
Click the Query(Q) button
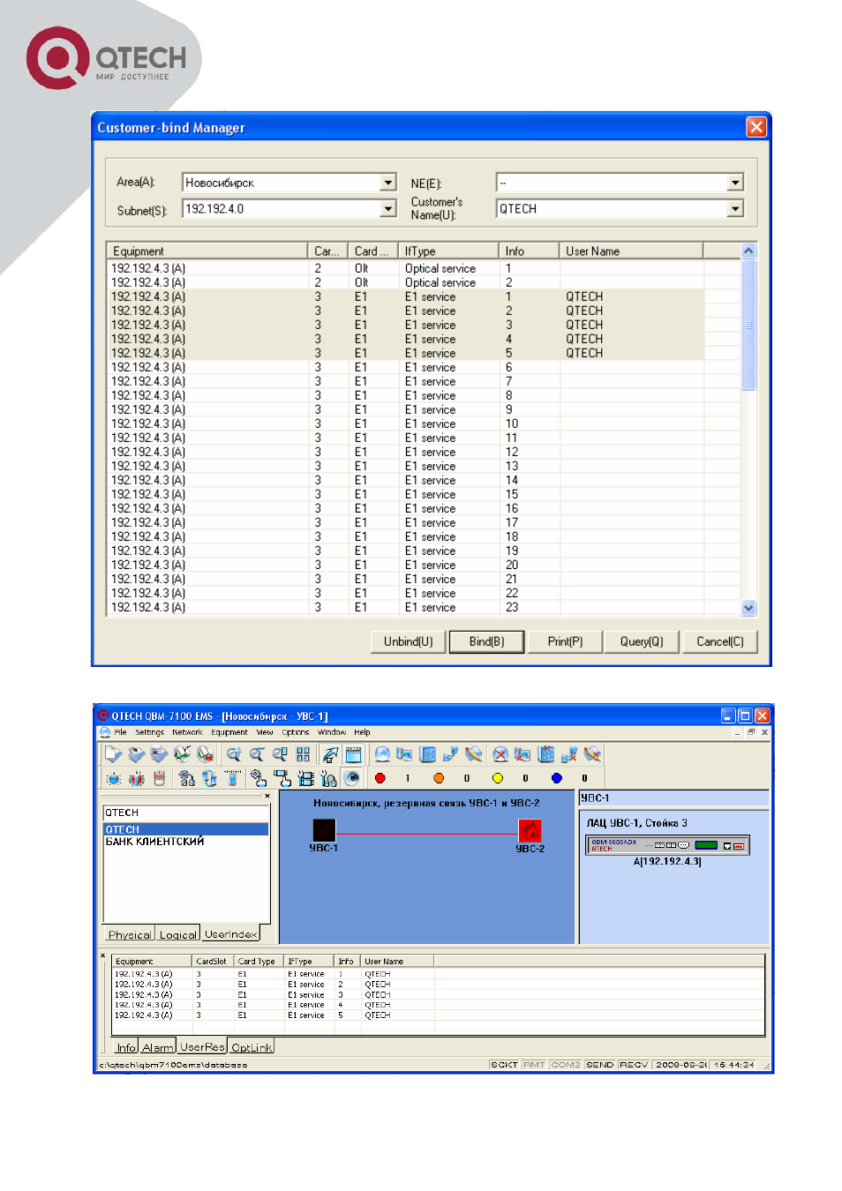tap(642, 641)
